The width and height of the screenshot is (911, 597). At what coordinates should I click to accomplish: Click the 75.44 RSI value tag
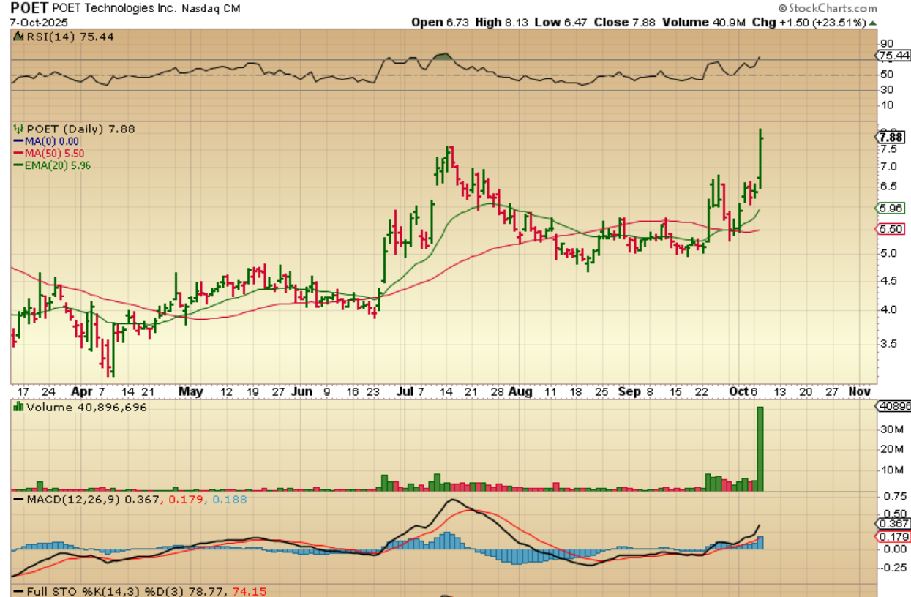(893, 56)
